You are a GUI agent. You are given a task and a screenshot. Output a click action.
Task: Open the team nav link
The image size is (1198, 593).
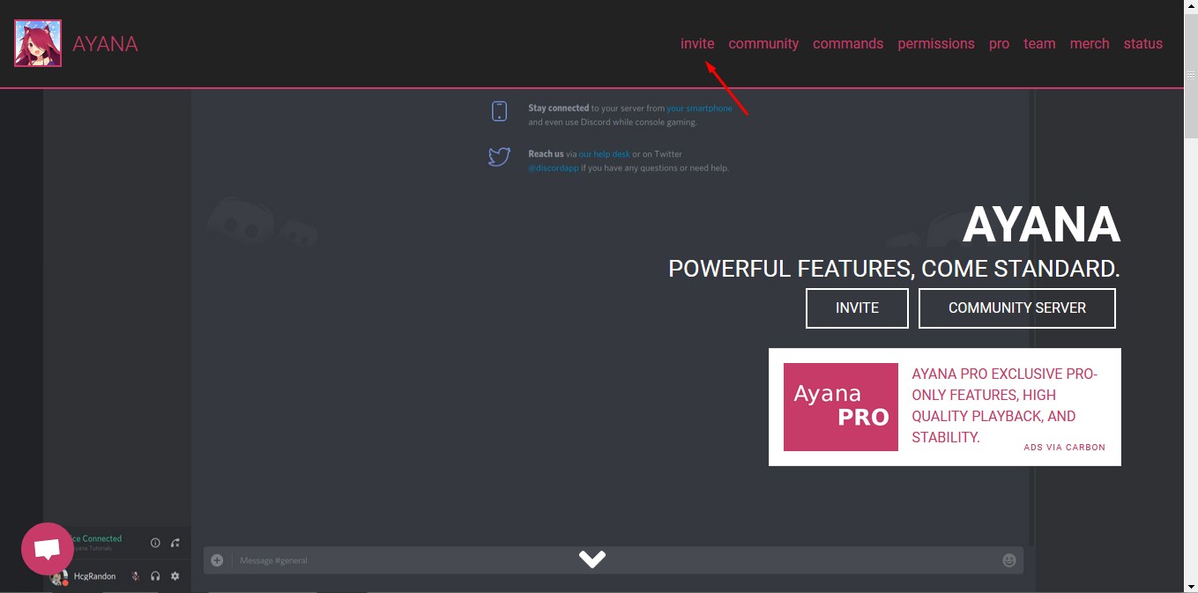tap(1039, 43)
